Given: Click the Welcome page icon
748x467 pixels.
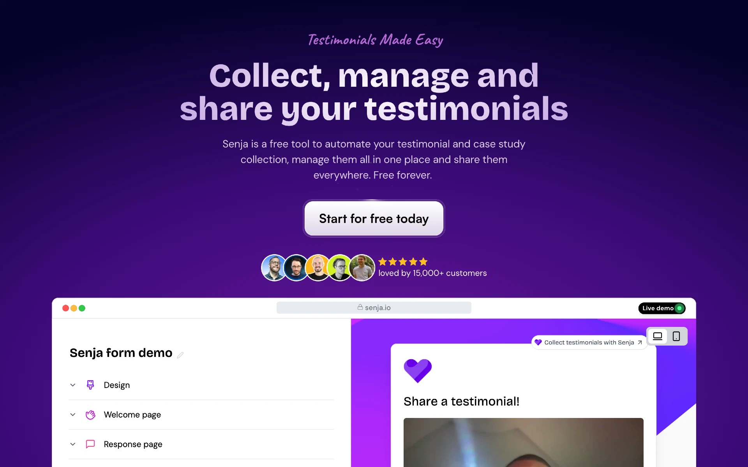Looking at the screenshot, I should 90,414.
